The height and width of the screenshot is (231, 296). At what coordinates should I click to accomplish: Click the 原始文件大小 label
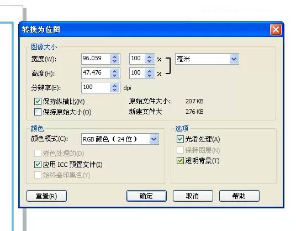(150, 101)
